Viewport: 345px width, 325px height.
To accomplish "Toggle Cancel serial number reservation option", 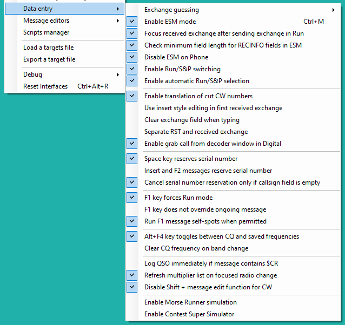I will click(x=233, y=182).
